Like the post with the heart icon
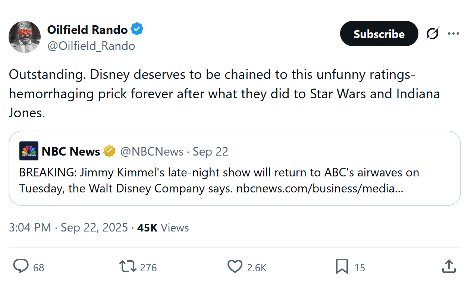The image size is (471, 281). click(x=235, y=266)
